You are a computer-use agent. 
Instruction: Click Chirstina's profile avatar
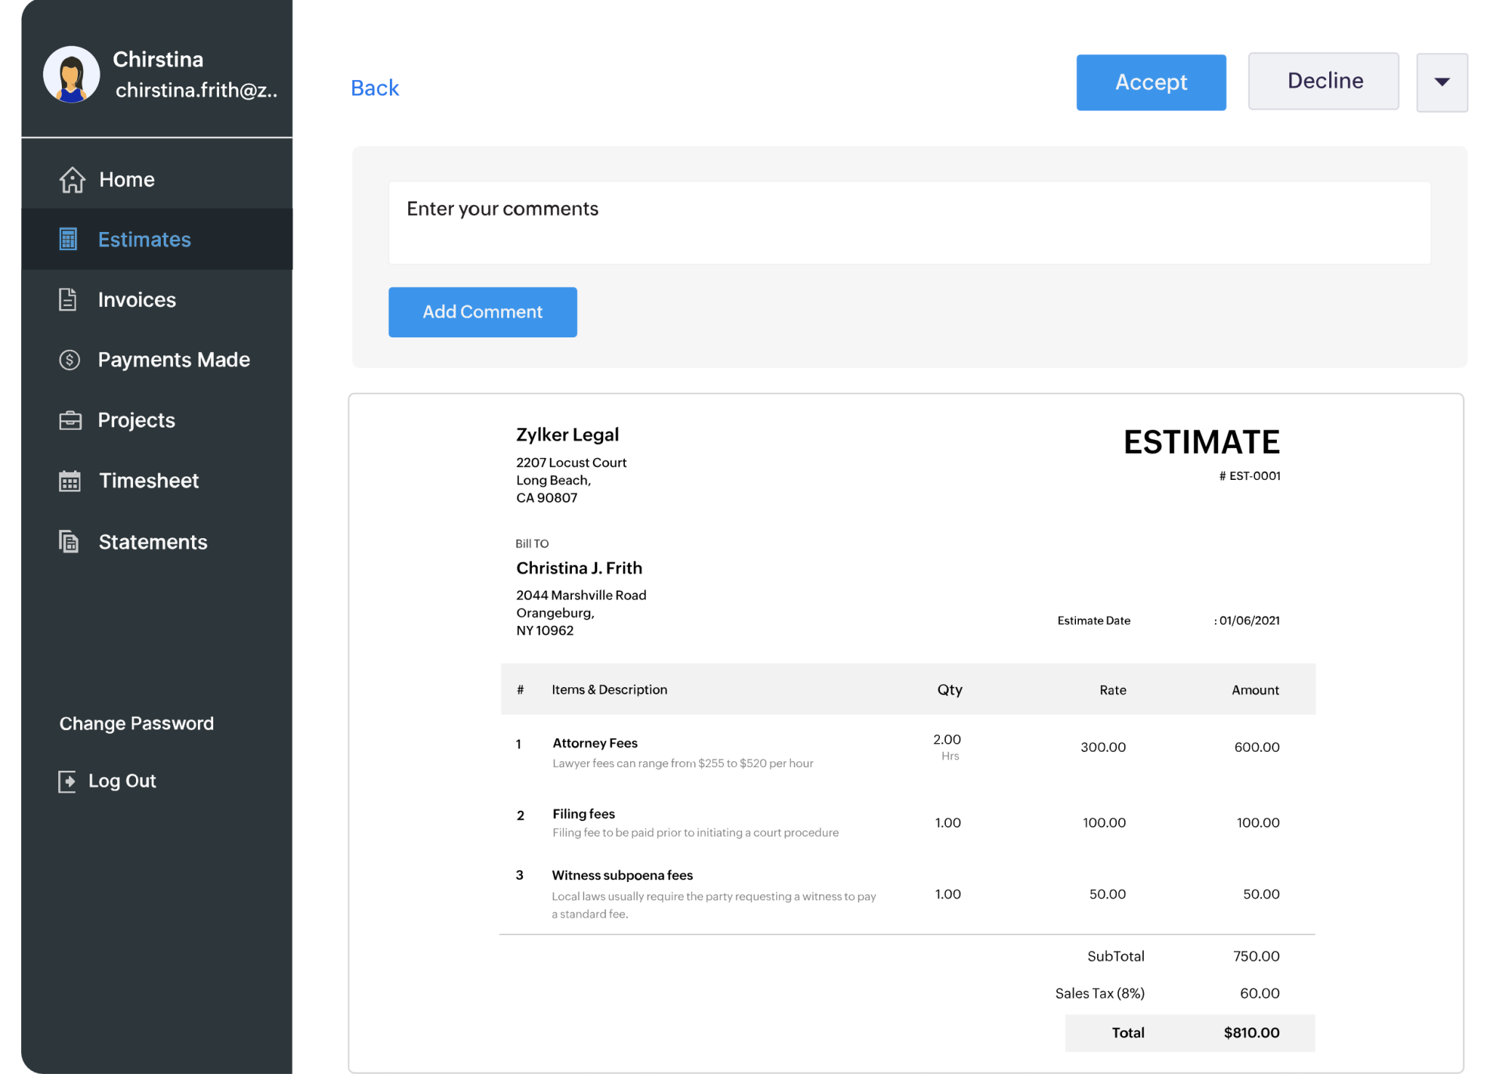[71, 73]
